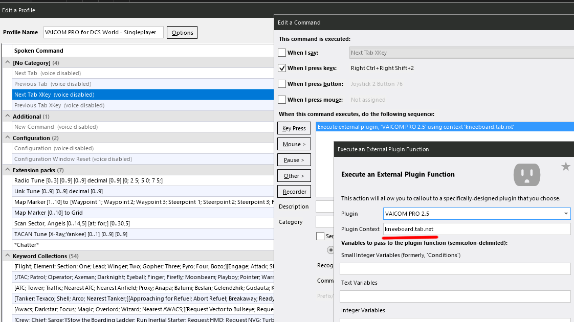The image size is (574, 322).
Task: Open the Other actions menu
Action: tap(294, 176)
